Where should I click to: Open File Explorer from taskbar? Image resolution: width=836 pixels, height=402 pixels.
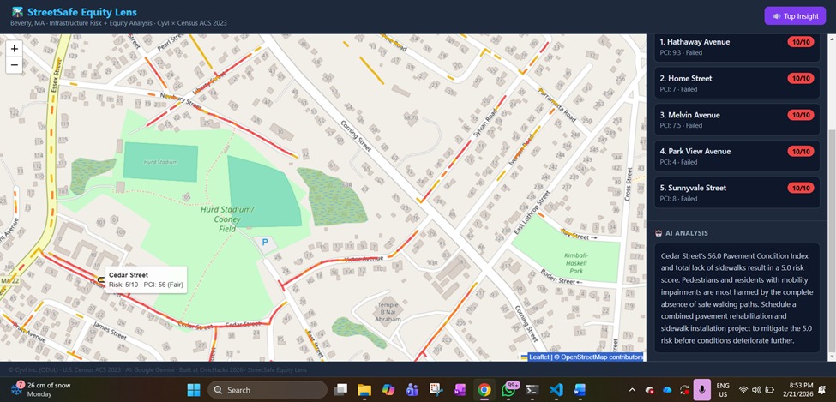tap(364, 390)
